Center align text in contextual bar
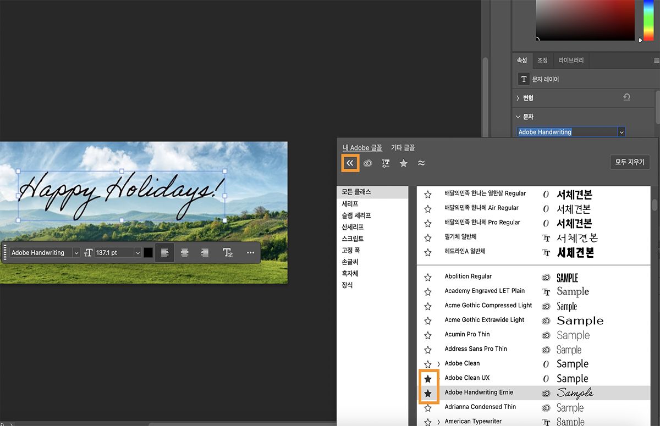Viewport: 660px width, 426px height. pos(185,253)
